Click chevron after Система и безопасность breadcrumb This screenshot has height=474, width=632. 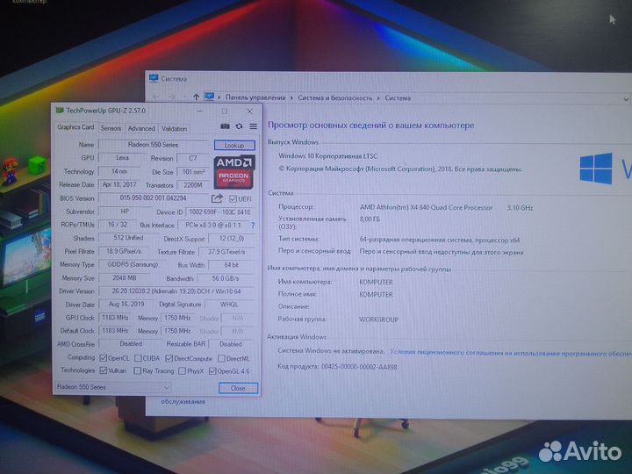coord(378,98)
